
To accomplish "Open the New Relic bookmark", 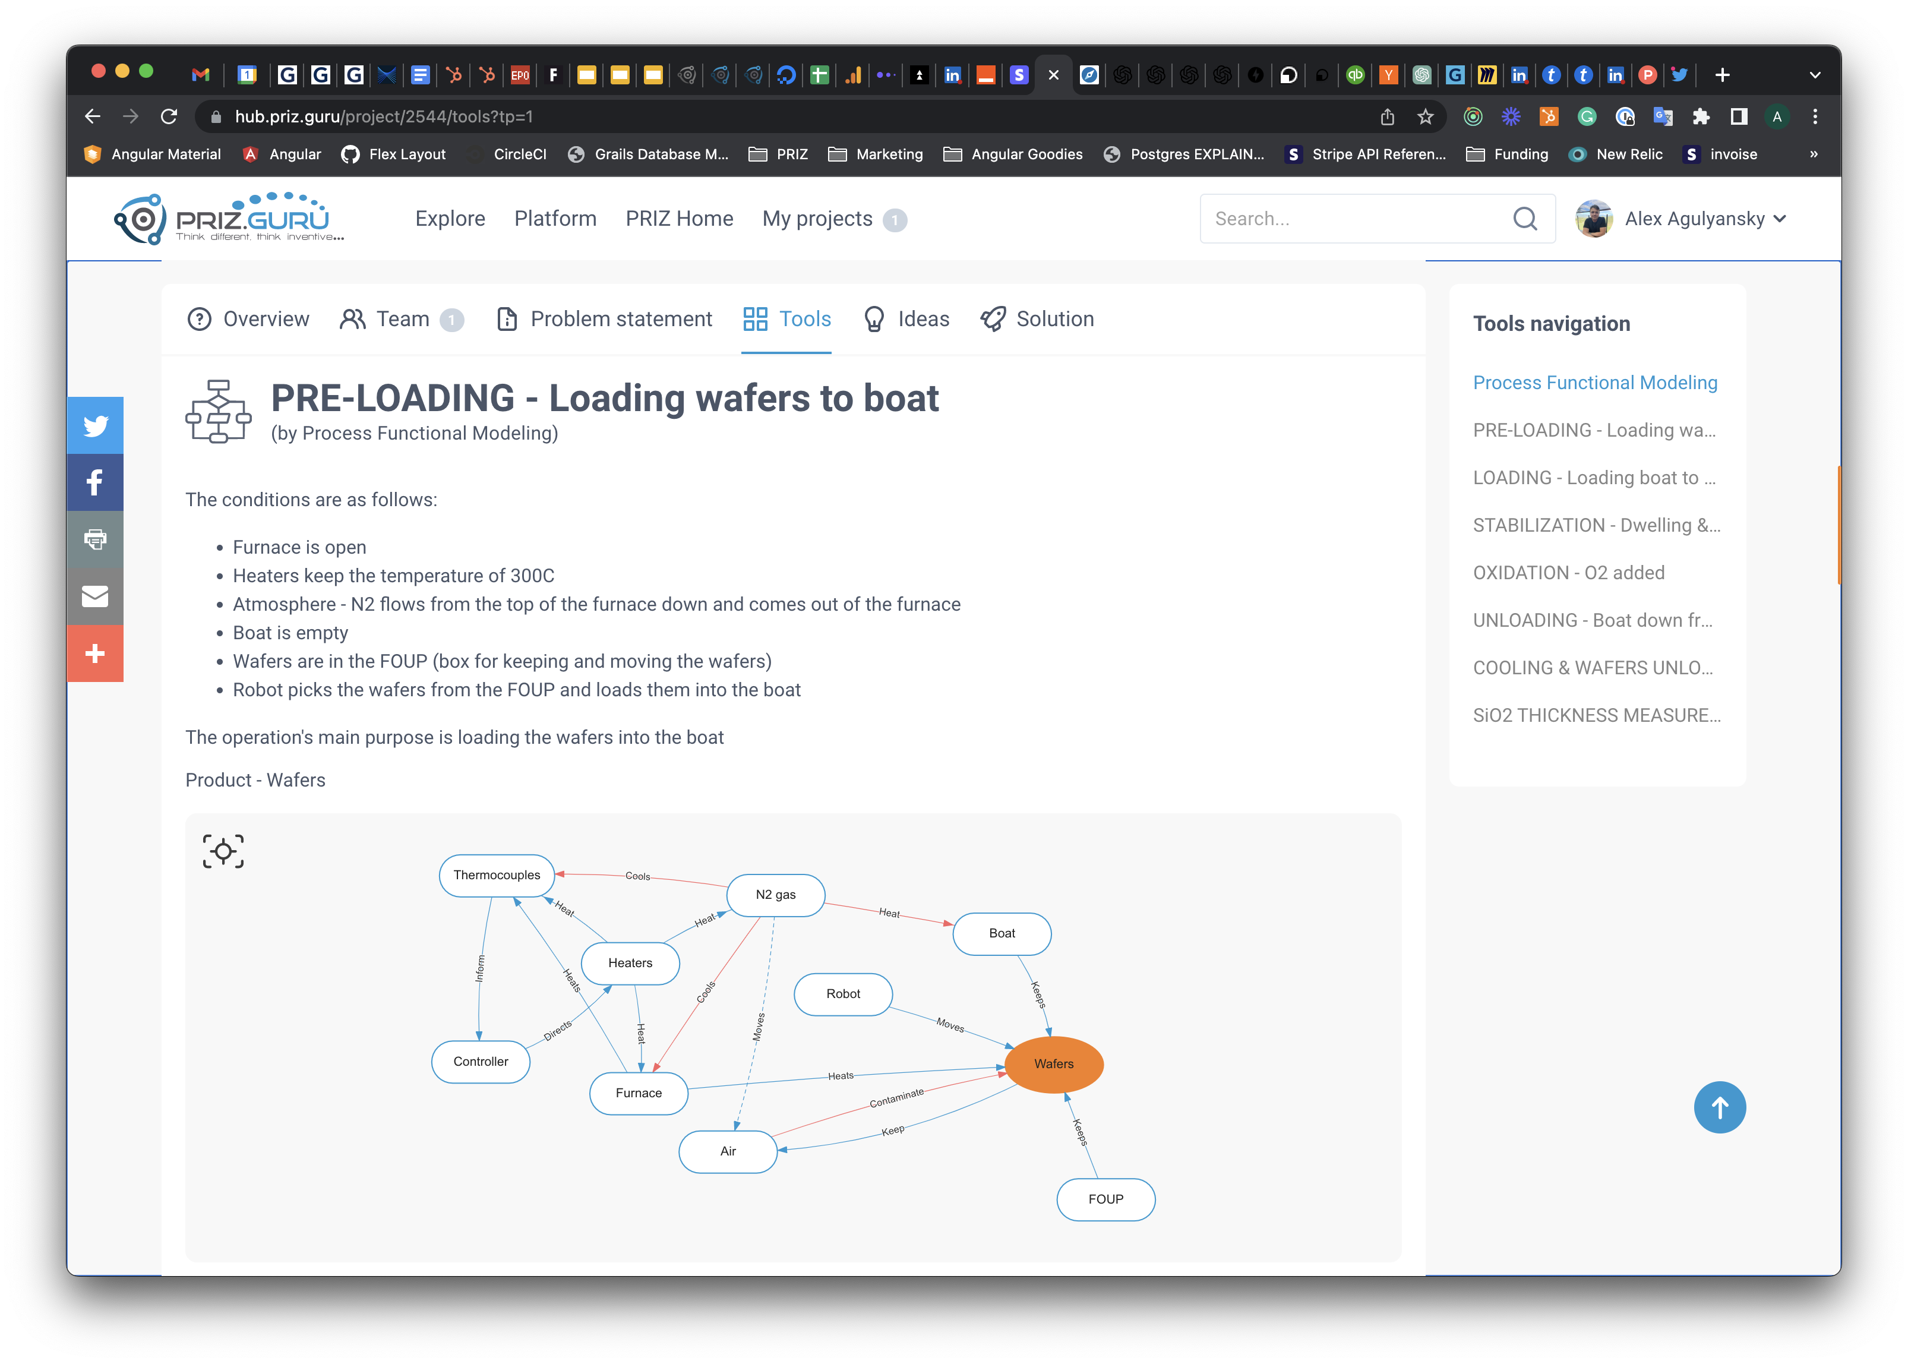I will [1616, 154].
